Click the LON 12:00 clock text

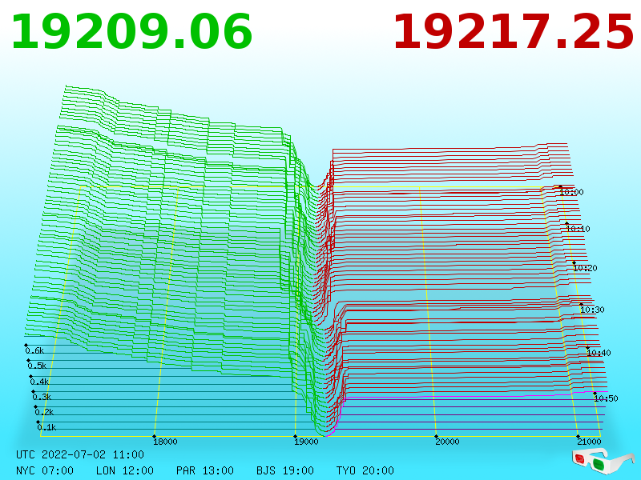(x=125, y=470)
